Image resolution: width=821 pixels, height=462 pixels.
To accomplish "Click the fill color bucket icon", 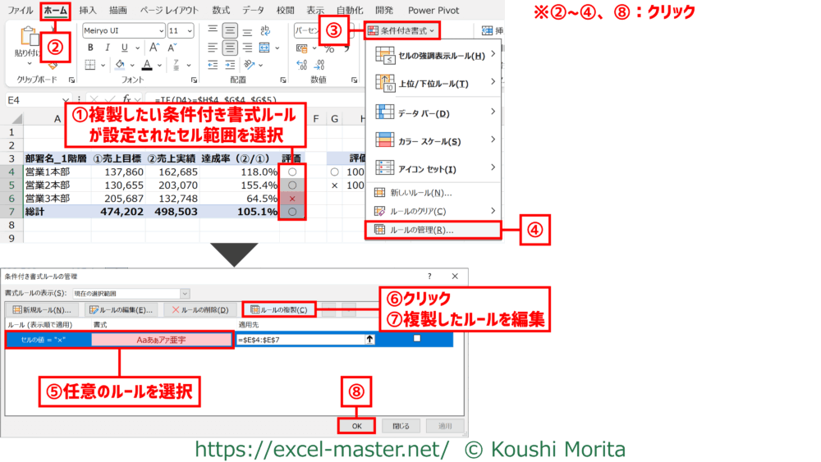I will point(119,66).
